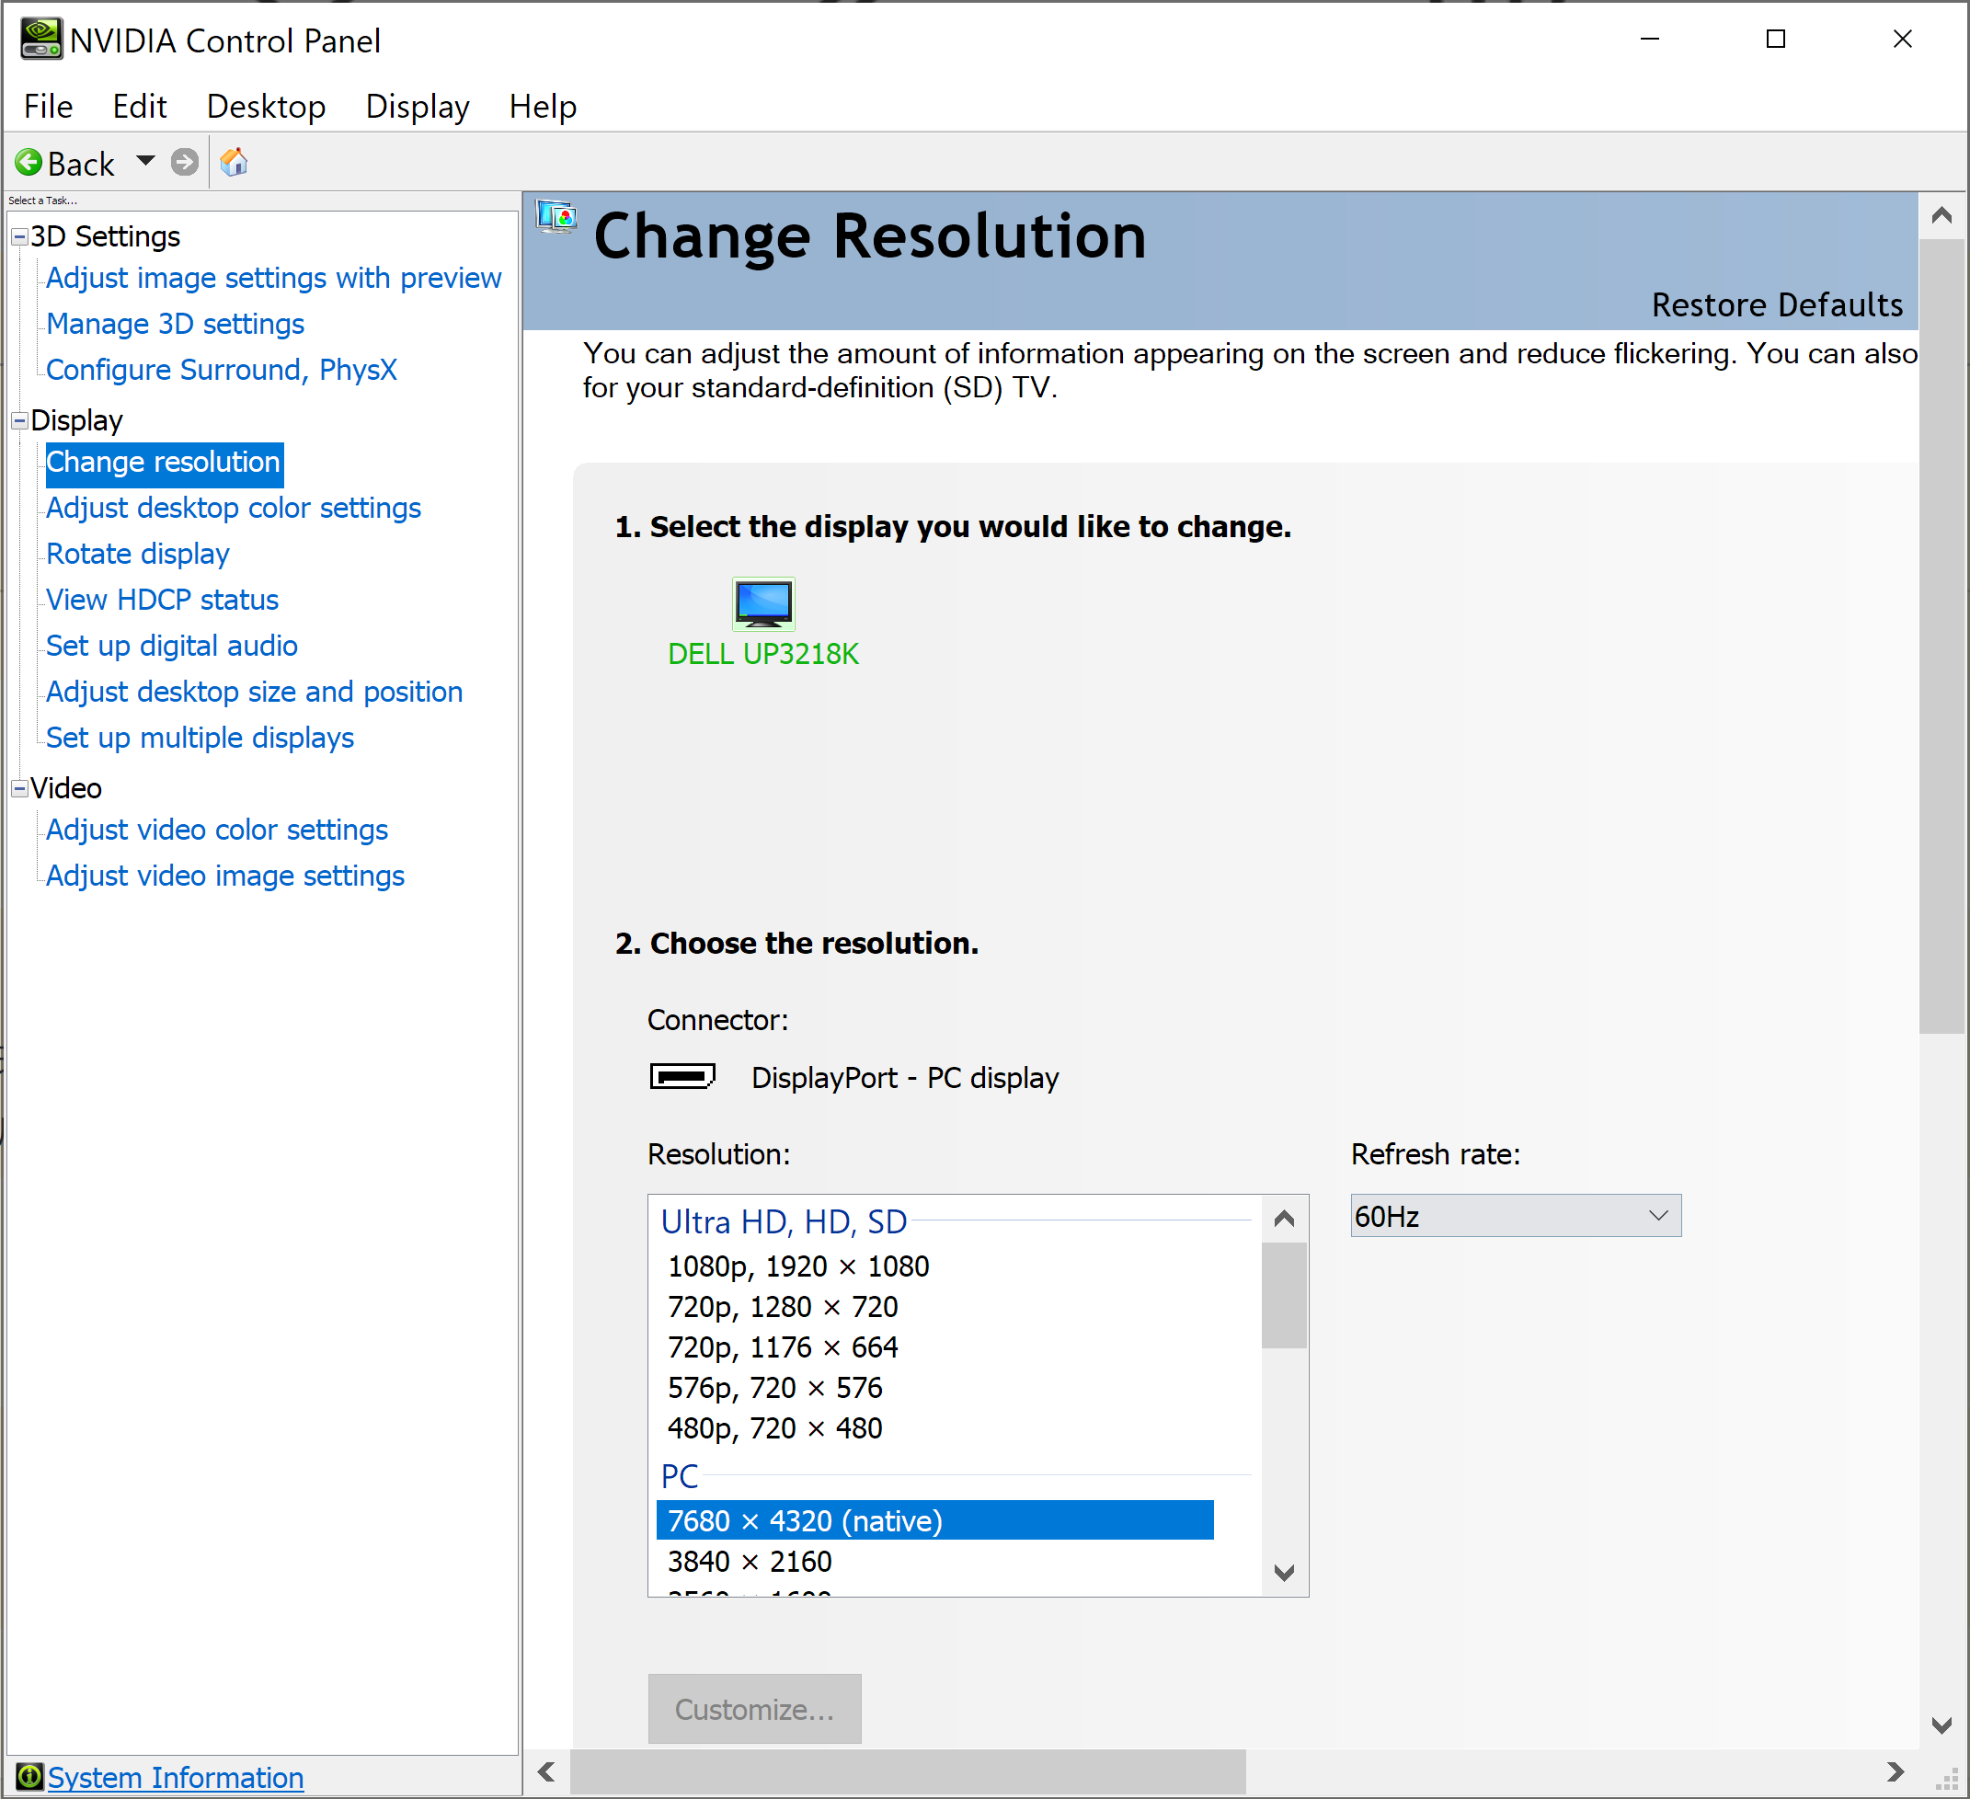Select the DELL UP3218K monitor icon

tap(763, 603)
